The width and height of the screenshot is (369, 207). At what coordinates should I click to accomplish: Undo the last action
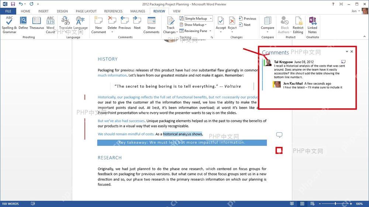click(21, 4)
